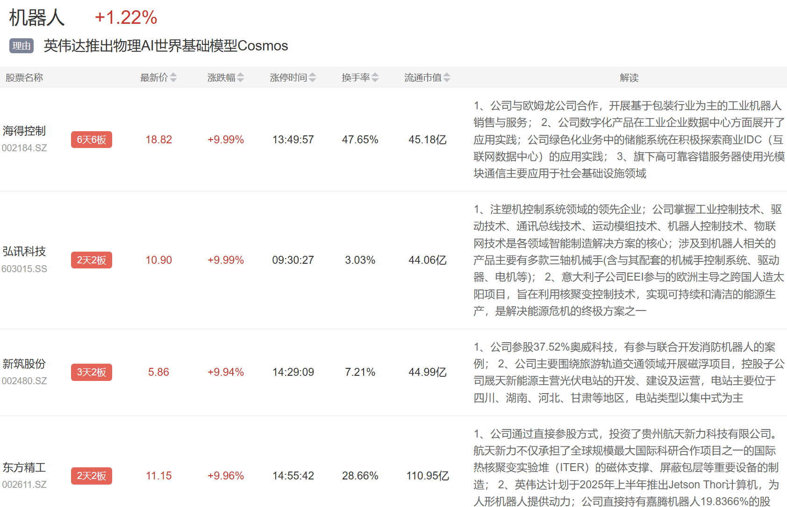Viewport: 787px width, 507px height.
Task: Click 东方精工 2天2板 badge
Action: click(x=92, y=476)
